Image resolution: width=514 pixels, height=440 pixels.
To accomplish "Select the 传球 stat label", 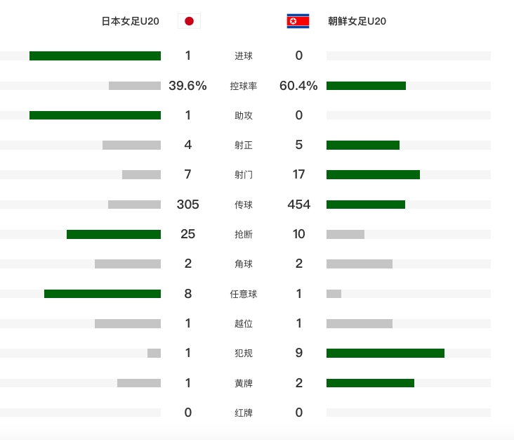I will pos(244,205).
